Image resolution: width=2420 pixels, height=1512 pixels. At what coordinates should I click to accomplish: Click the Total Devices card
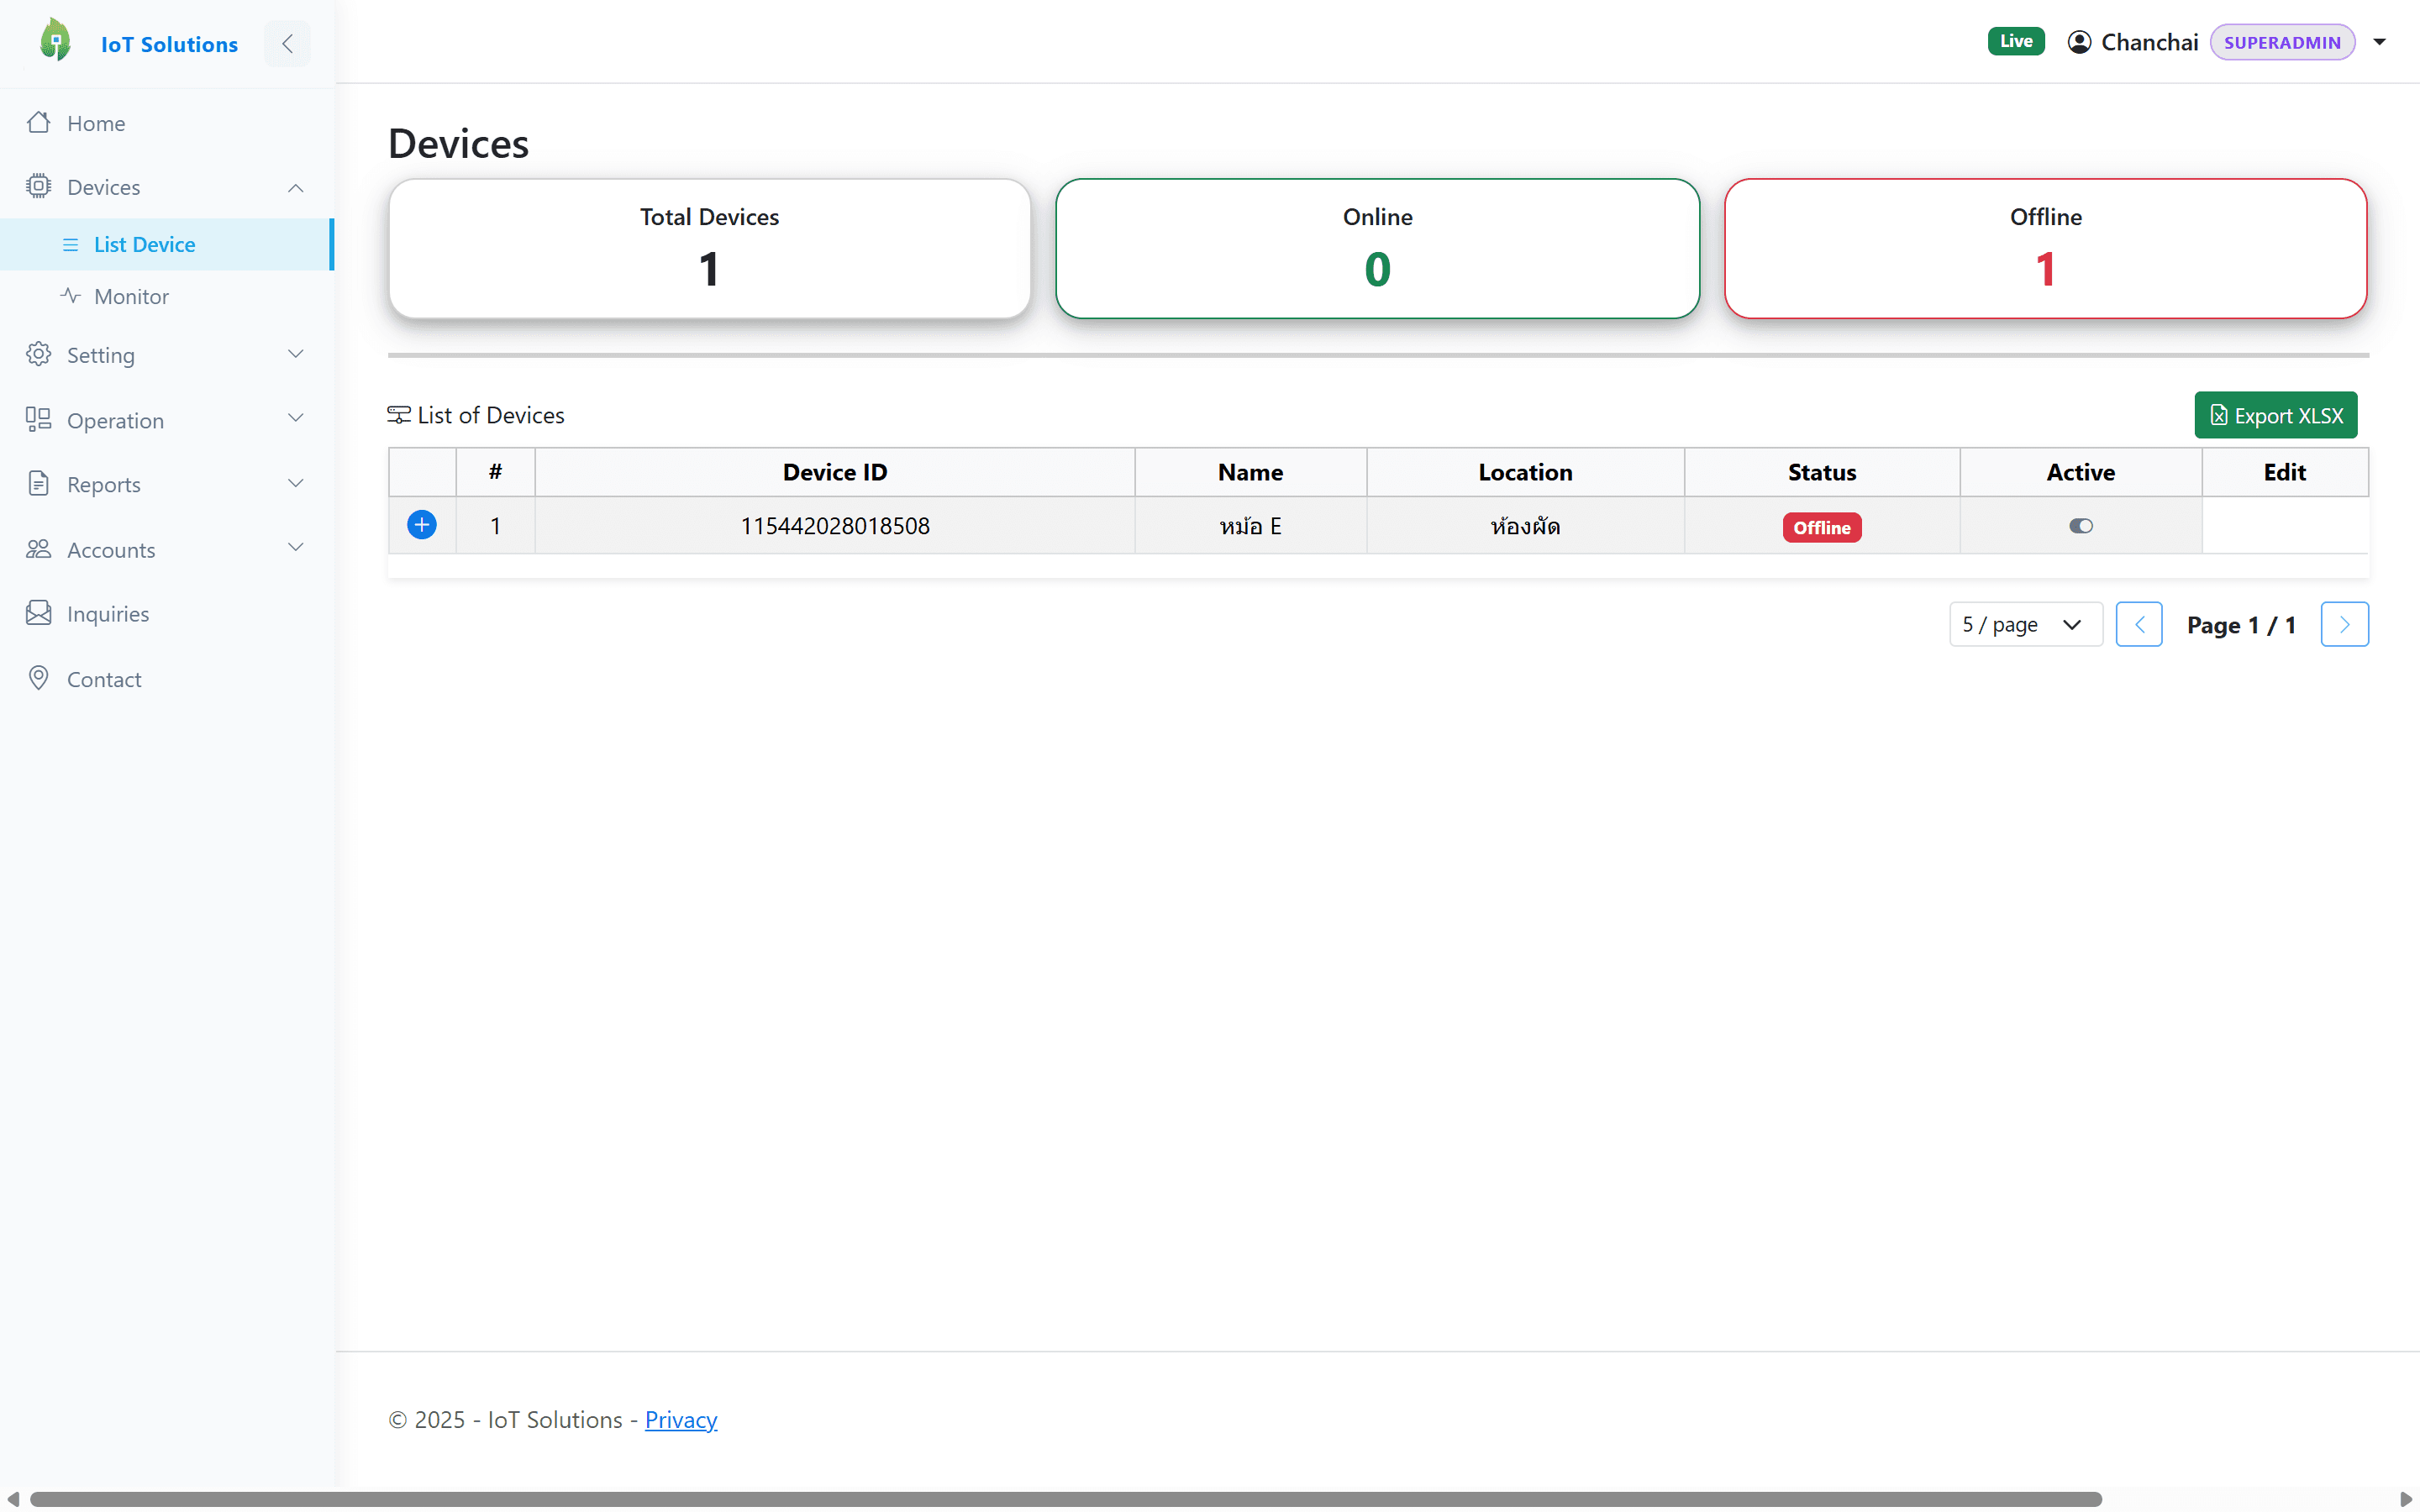pyautogui.click(x=709, y=249)
